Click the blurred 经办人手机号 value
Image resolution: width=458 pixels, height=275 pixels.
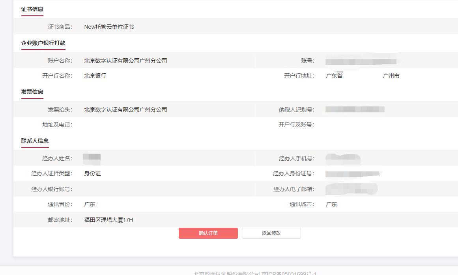[x=342, y=159]
